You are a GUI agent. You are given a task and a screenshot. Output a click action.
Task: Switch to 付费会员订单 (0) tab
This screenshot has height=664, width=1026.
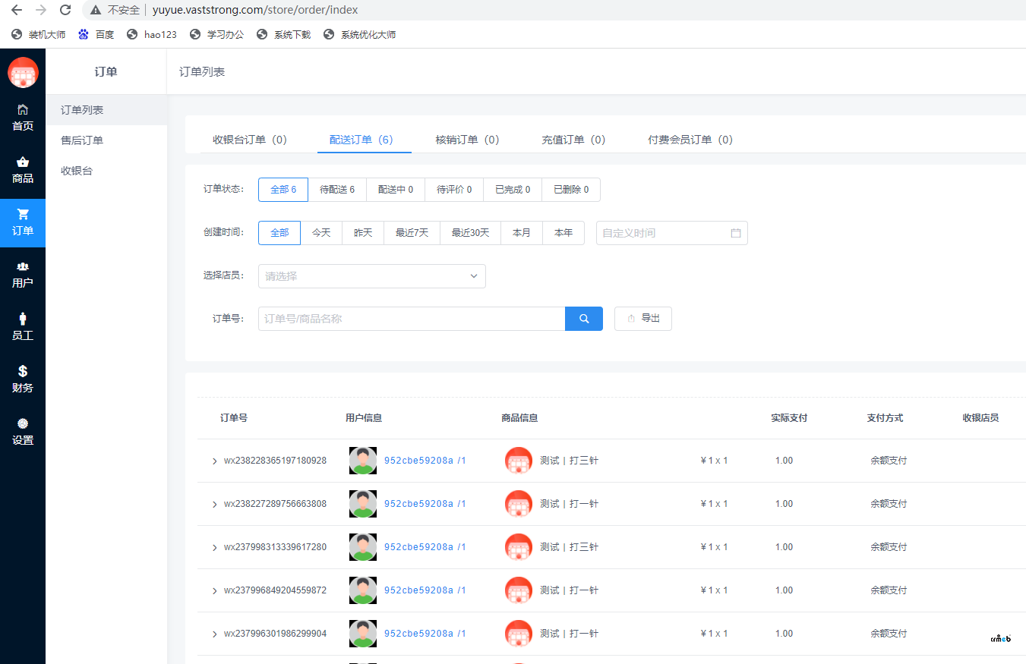pos(690,140)
